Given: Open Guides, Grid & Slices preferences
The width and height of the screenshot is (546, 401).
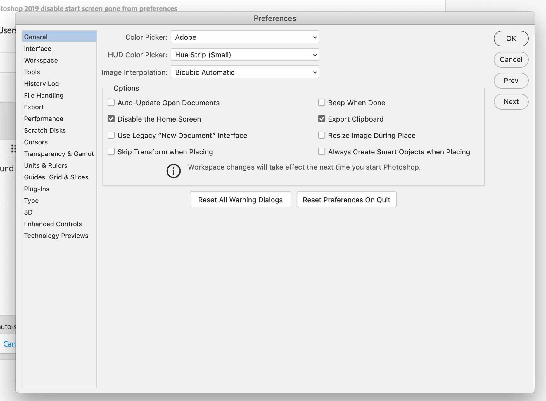Looking at the screenshot, I should pyautogui.click(x=59, y=177).
